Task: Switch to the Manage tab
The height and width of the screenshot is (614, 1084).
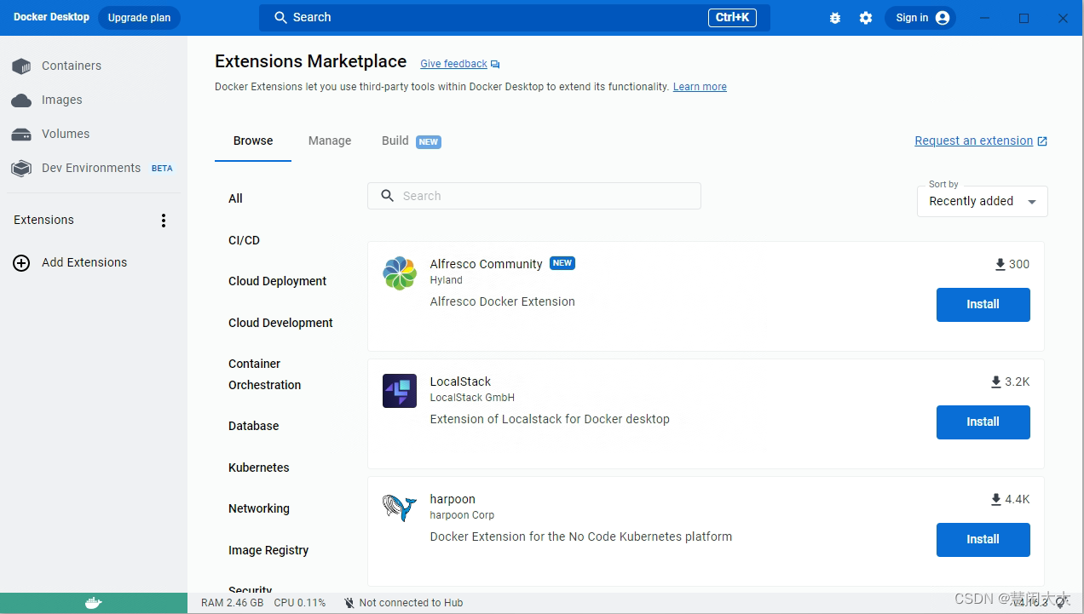Action: point(330,141)
